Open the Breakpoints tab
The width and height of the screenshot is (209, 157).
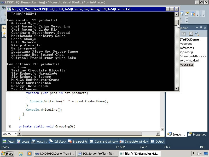(78, 142)
